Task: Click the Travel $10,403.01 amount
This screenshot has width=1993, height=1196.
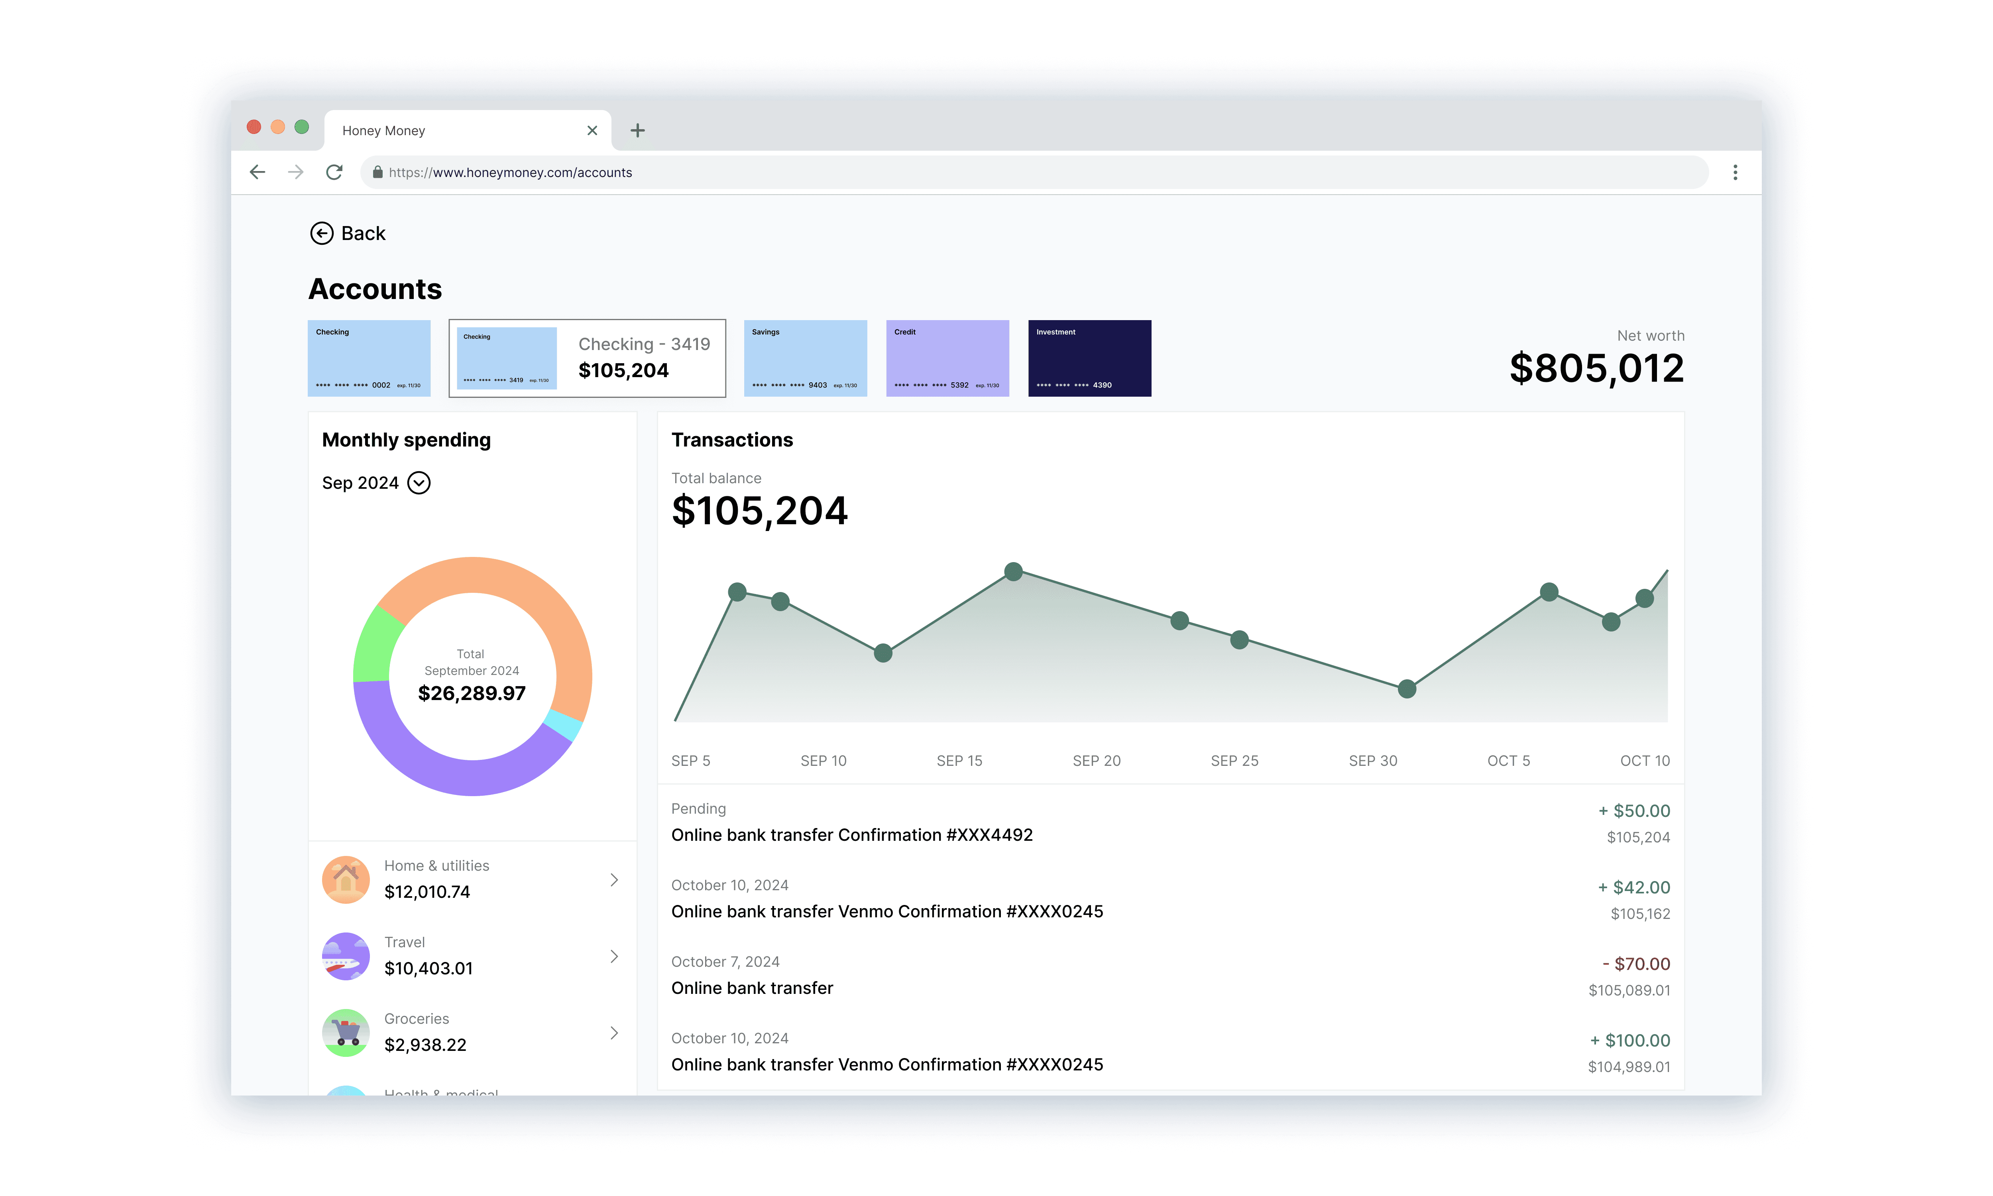Action: pyautogui.click(x=428, y=969)
